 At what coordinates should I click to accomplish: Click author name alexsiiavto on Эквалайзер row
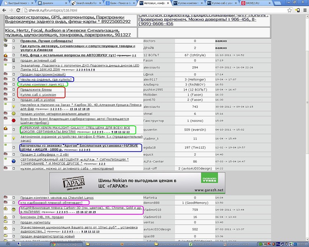click(152, 68)
